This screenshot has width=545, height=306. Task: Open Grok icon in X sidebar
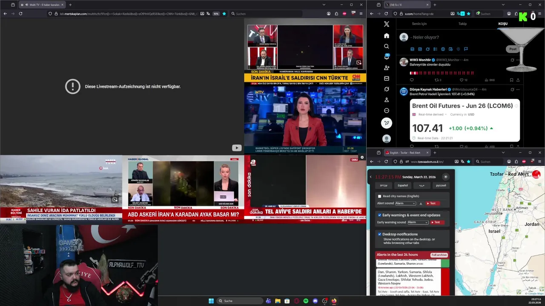point(387,89)
